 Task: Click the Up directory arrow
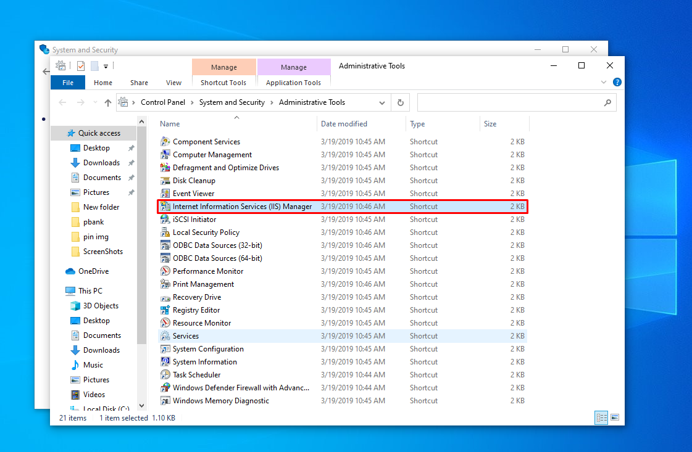(108, 103)
